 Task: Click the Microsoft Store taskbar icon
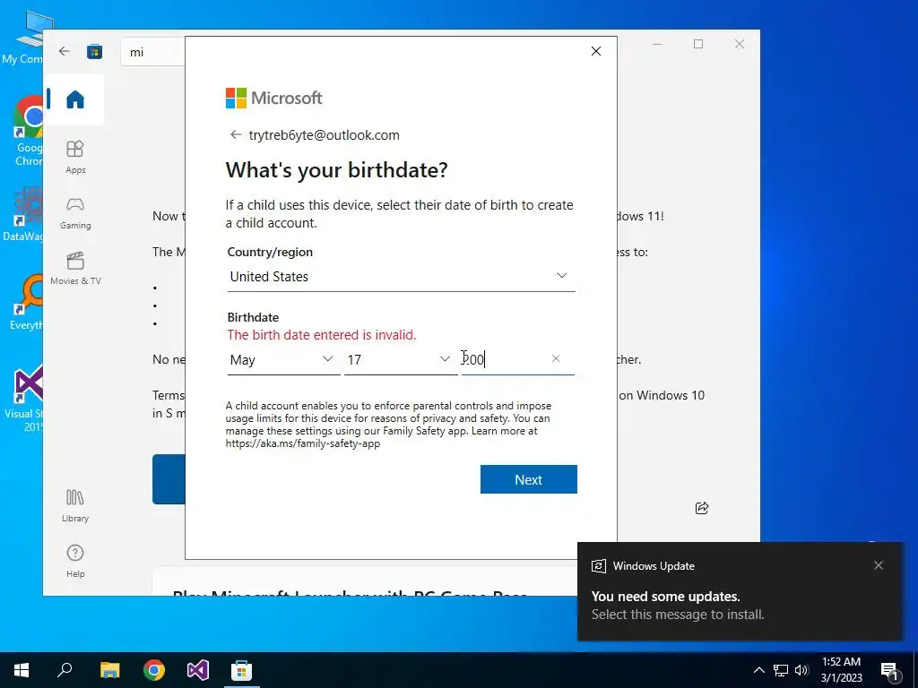point(241,670)
